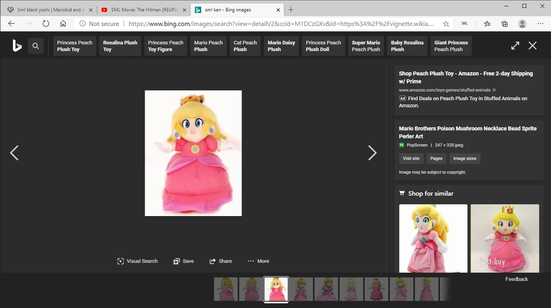Open More options below the image

[x=258, y=261]
